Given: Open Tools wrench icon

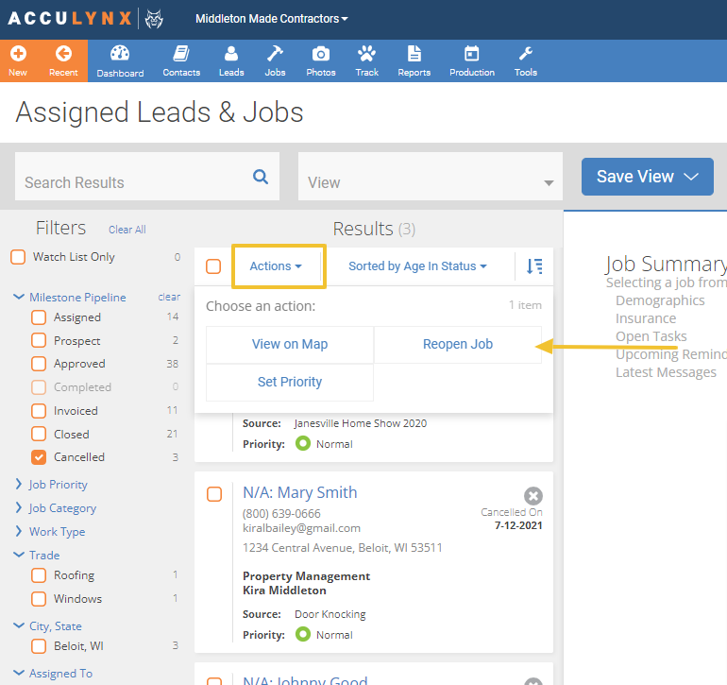Looking at the screenshot, I should (526, 54).
